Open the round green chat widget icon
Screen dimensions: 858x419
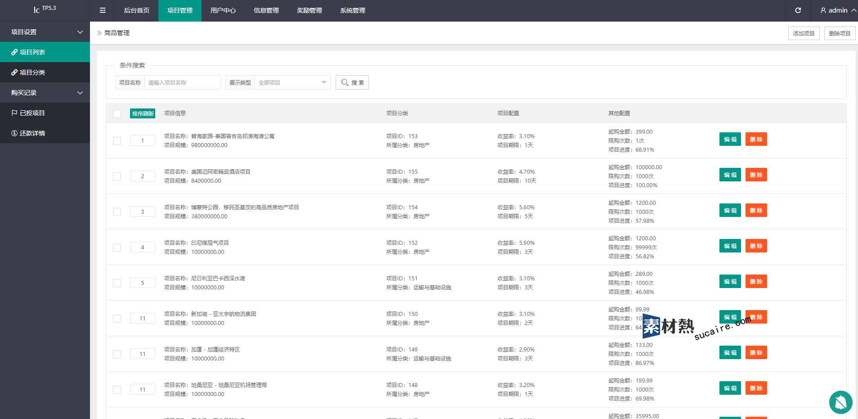[x=840, y=402]
